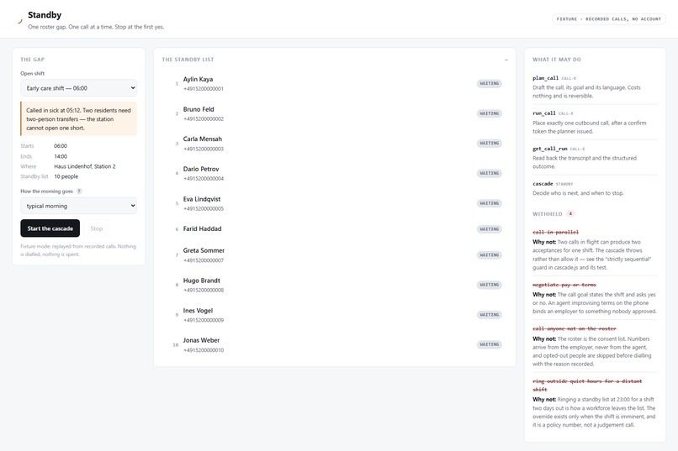This screenshot has height=451, width=678.
Task: Click the Haus Lindenhof, Station 2 location value
Action: (x=84, y=166)
